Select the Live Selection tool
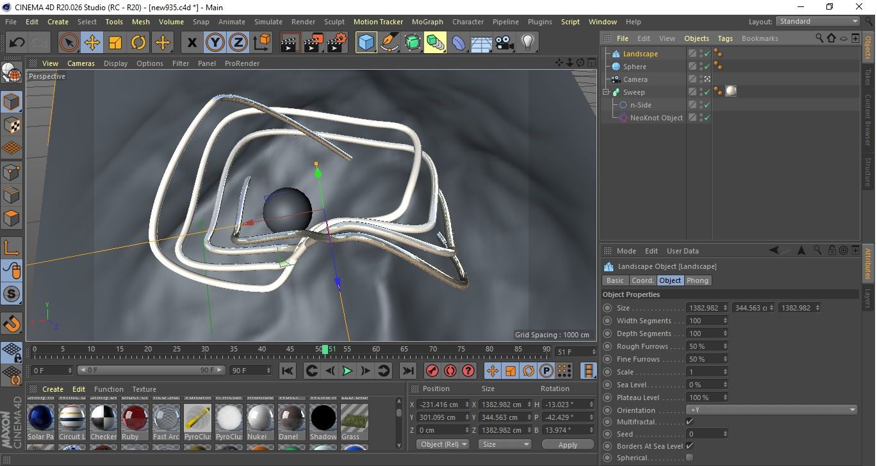 pos(69,43)
